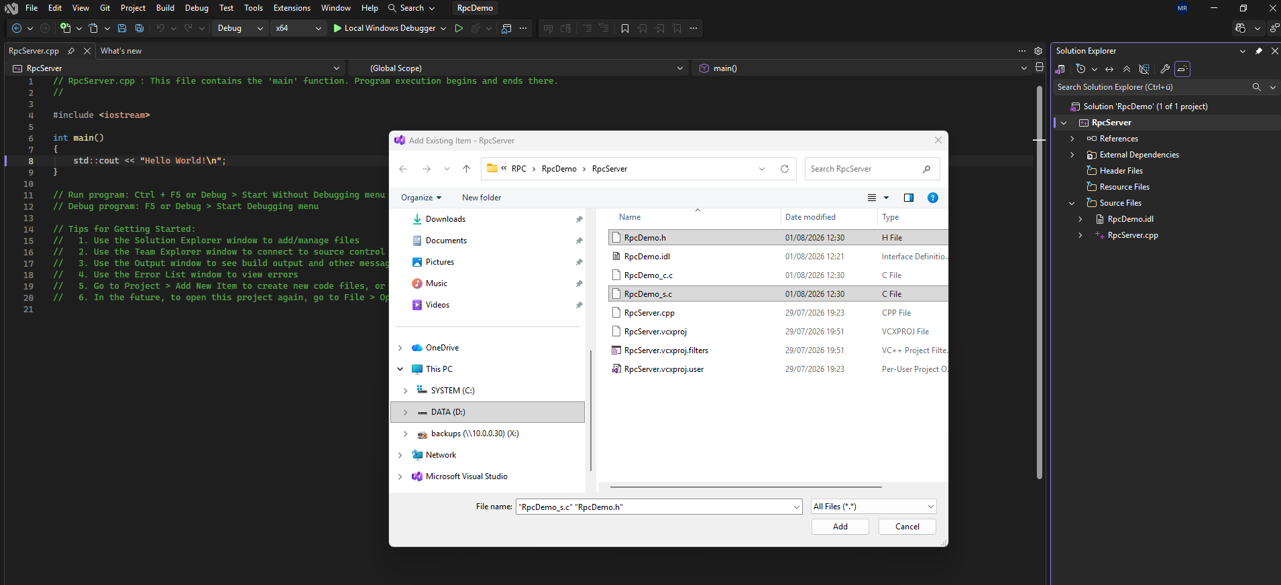1281x585 pixels.
Task: Click the editor settings gear icon
Action: 1038,51
